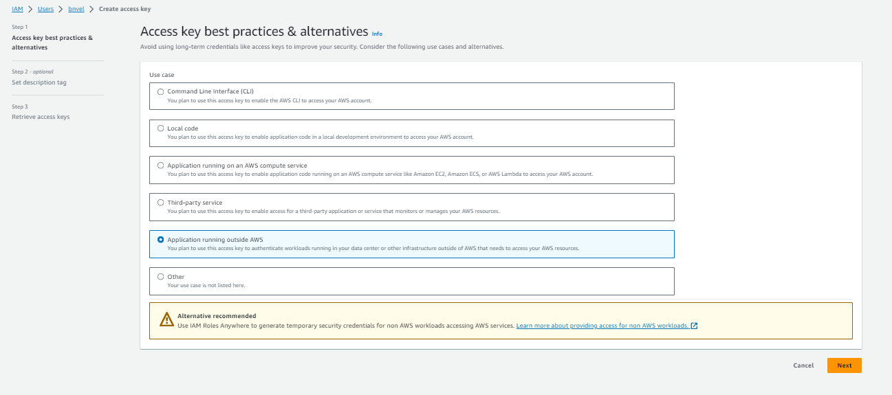
Task: Click the external link icon in the warning
Action: coord(694,326)
